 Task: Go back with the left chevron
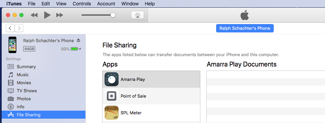click(x=10, y=28)
